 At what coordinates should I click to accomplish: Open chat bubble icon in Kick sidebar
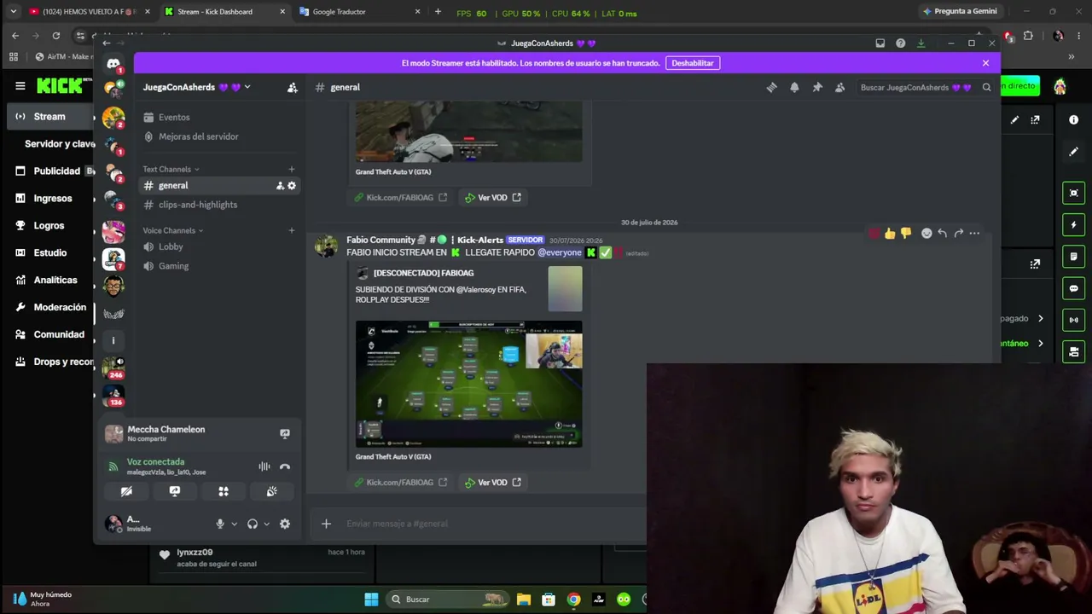1073,288
